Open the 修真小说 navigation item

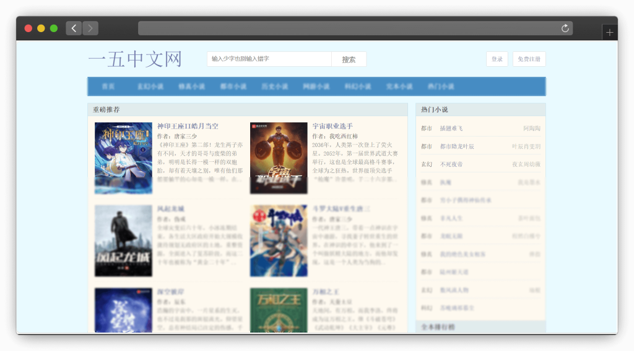tap(192, 87)
